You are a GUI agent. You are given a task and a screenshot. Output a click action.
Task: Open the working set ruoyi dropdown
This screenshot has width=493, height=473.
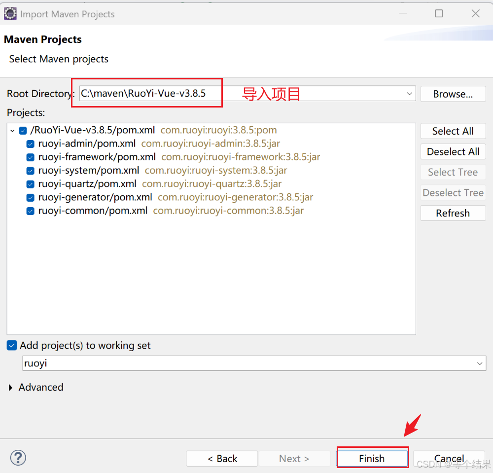(x=480, y=364)
